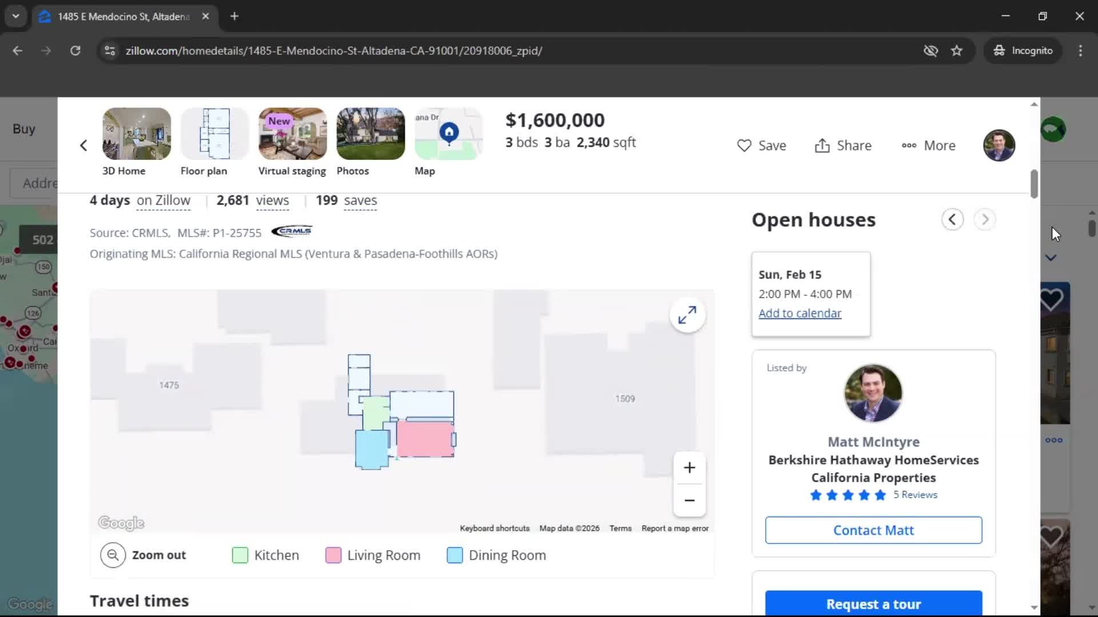
Task: Click the Save heart icon
Action: (x=744, y=146)
